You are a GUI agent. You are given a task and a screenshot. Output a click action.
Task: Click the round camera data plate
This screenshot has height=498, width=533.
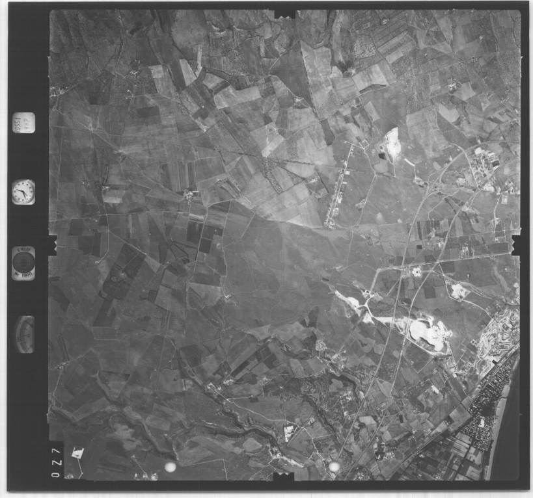pyautogui.click(x=24, y=263)
